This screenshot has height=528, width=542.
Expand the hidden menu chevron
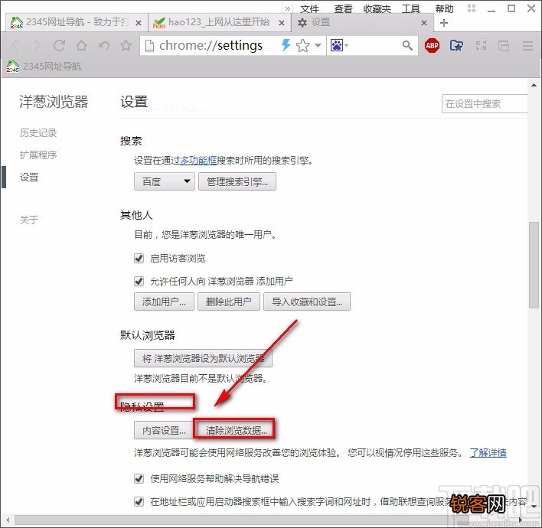[288, 8]
